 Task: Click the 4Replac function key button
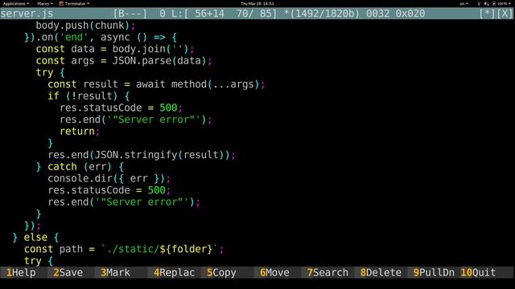coord(174,273)
